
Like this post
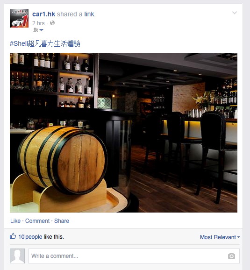(x=15, y=221)
